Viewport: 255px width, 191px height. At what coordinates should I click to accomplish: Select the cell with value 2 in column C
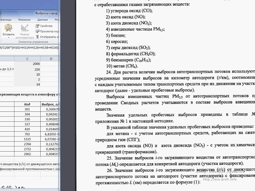coord(27,80)
